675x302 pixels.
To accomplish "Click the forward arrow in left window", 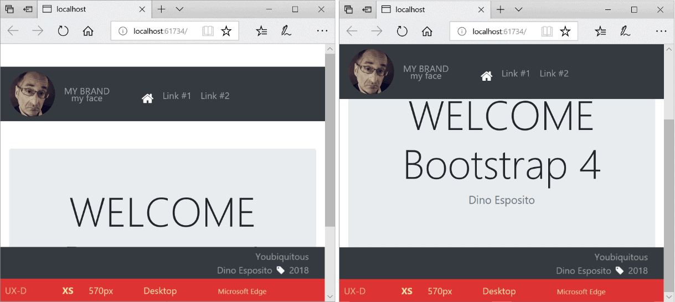I will pos(38,31).
